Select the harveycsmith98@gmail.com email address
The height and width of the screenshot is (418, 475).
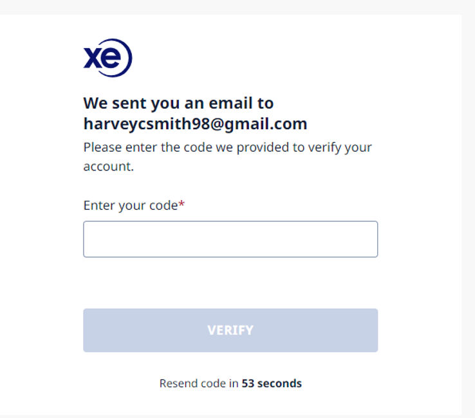coord(195,123)
